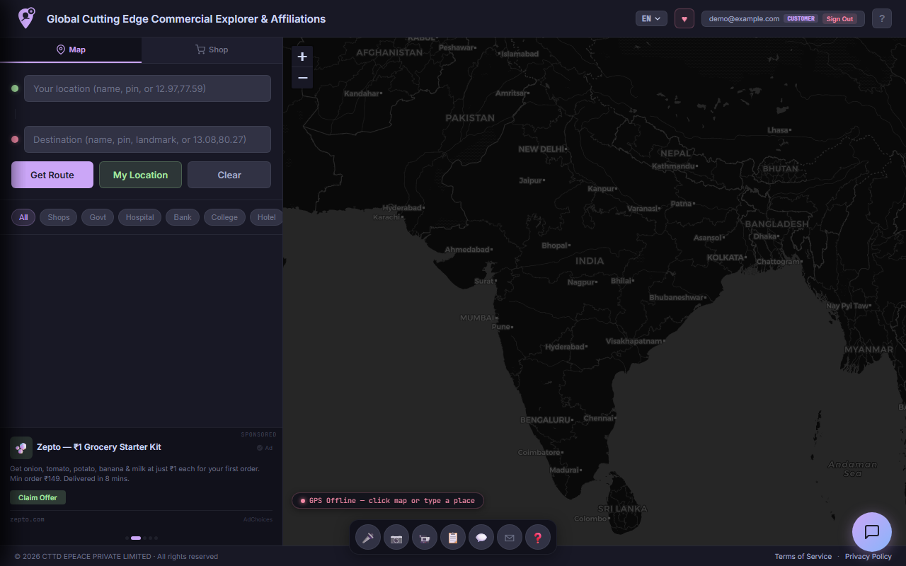Click the BENGALURU map label

[x=546, y=420]
